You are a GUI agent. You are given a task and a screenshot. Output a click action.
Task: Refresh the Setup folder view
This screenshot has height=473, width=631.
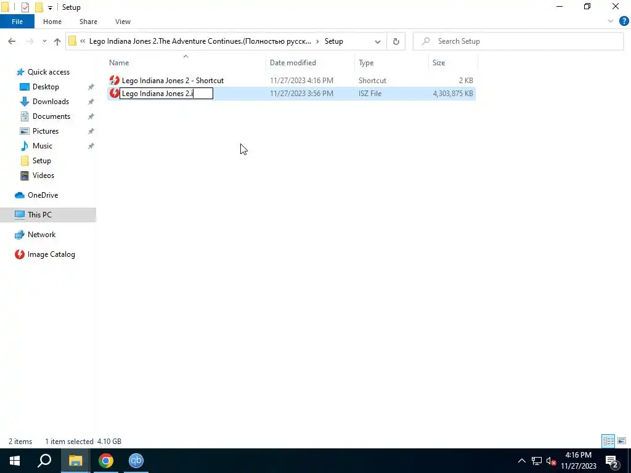pos(396,41)
